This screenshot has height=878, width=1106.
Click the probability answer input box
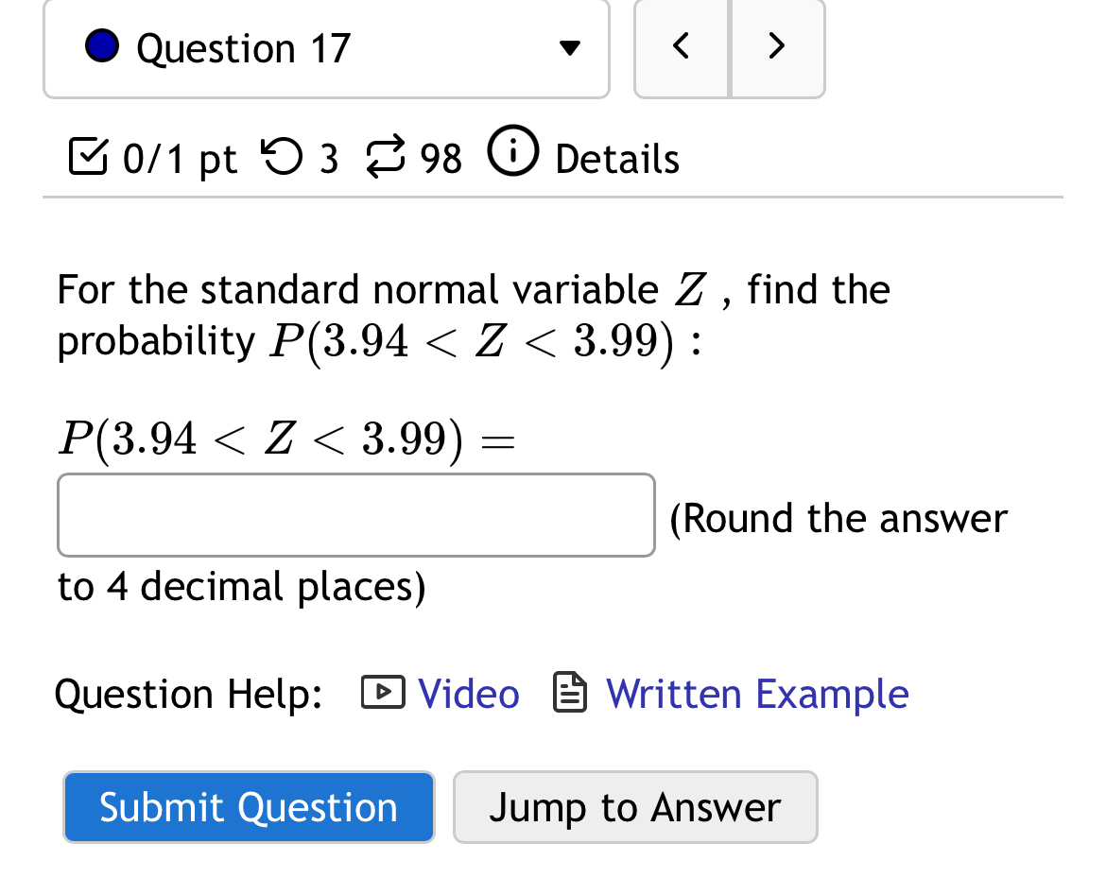[x=355, y=514]
